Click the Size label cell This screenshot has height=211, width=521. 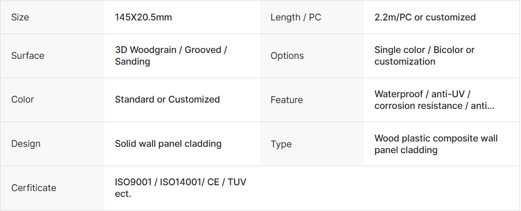[x=20, y=18]
